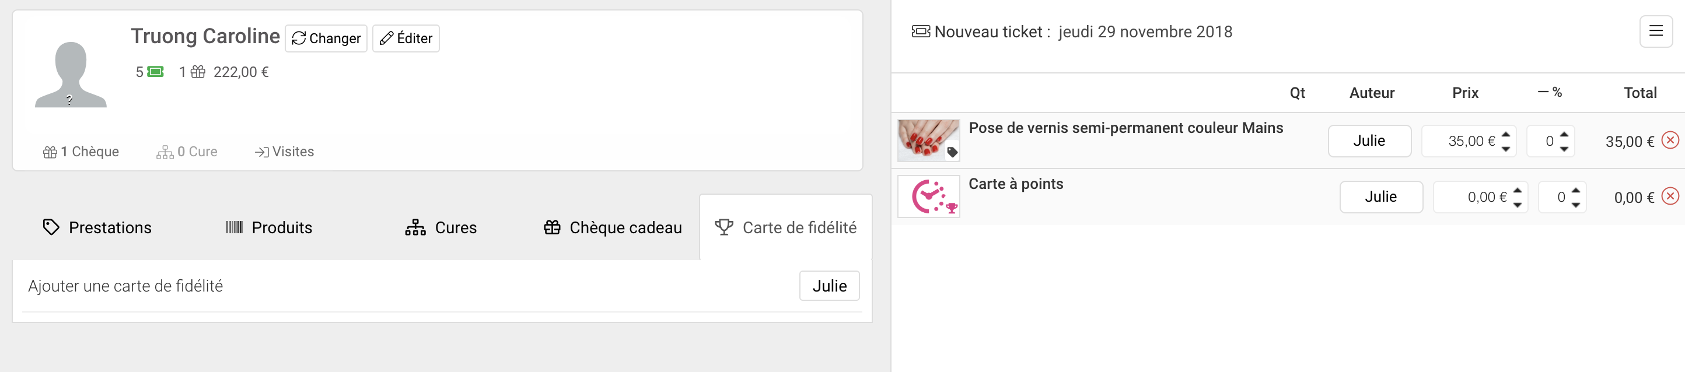Decrease the Carte à points price
Screen dimensions: 1685x372
coord(1517,205)
